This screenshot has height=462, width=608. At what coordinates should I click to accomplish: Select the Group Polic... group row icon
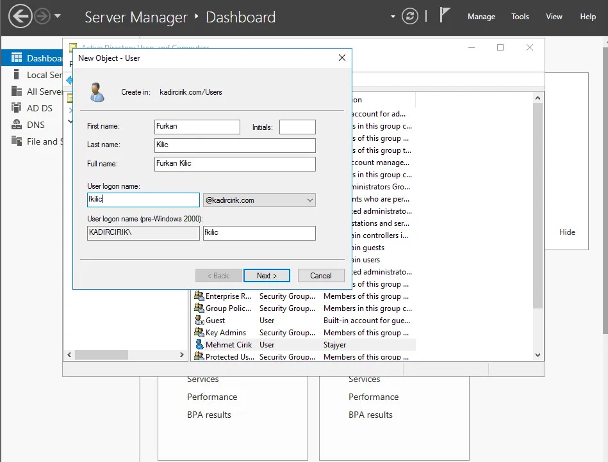(199, 308)
